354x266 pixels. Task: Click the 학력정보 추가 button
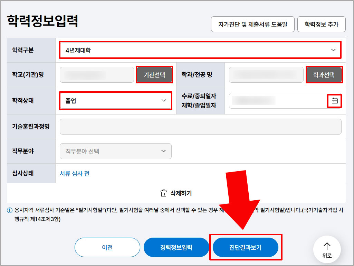(x=321, y=25)
